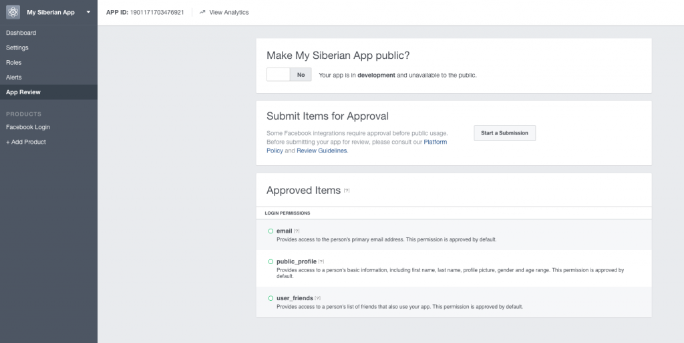Click the View Analytics trend icon
Image resolution: width=684 pixels, height=343 pixels.
(202, 12)
